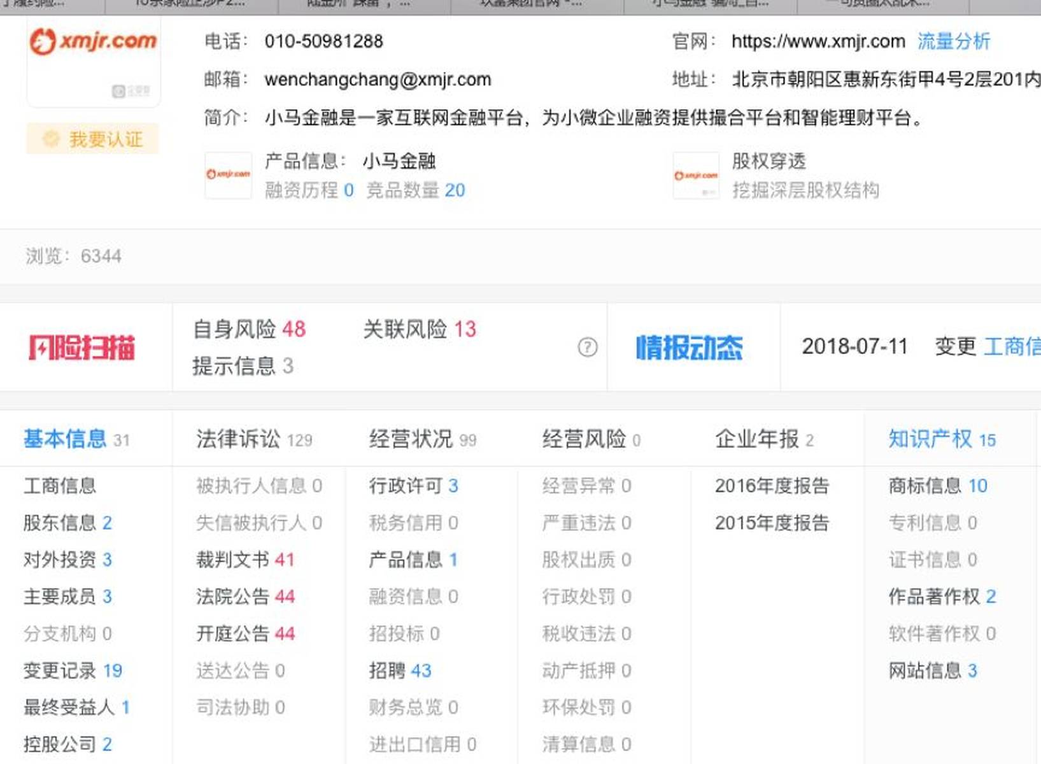
Task: Open 控股公司 2 section
Action: [67, 744]
